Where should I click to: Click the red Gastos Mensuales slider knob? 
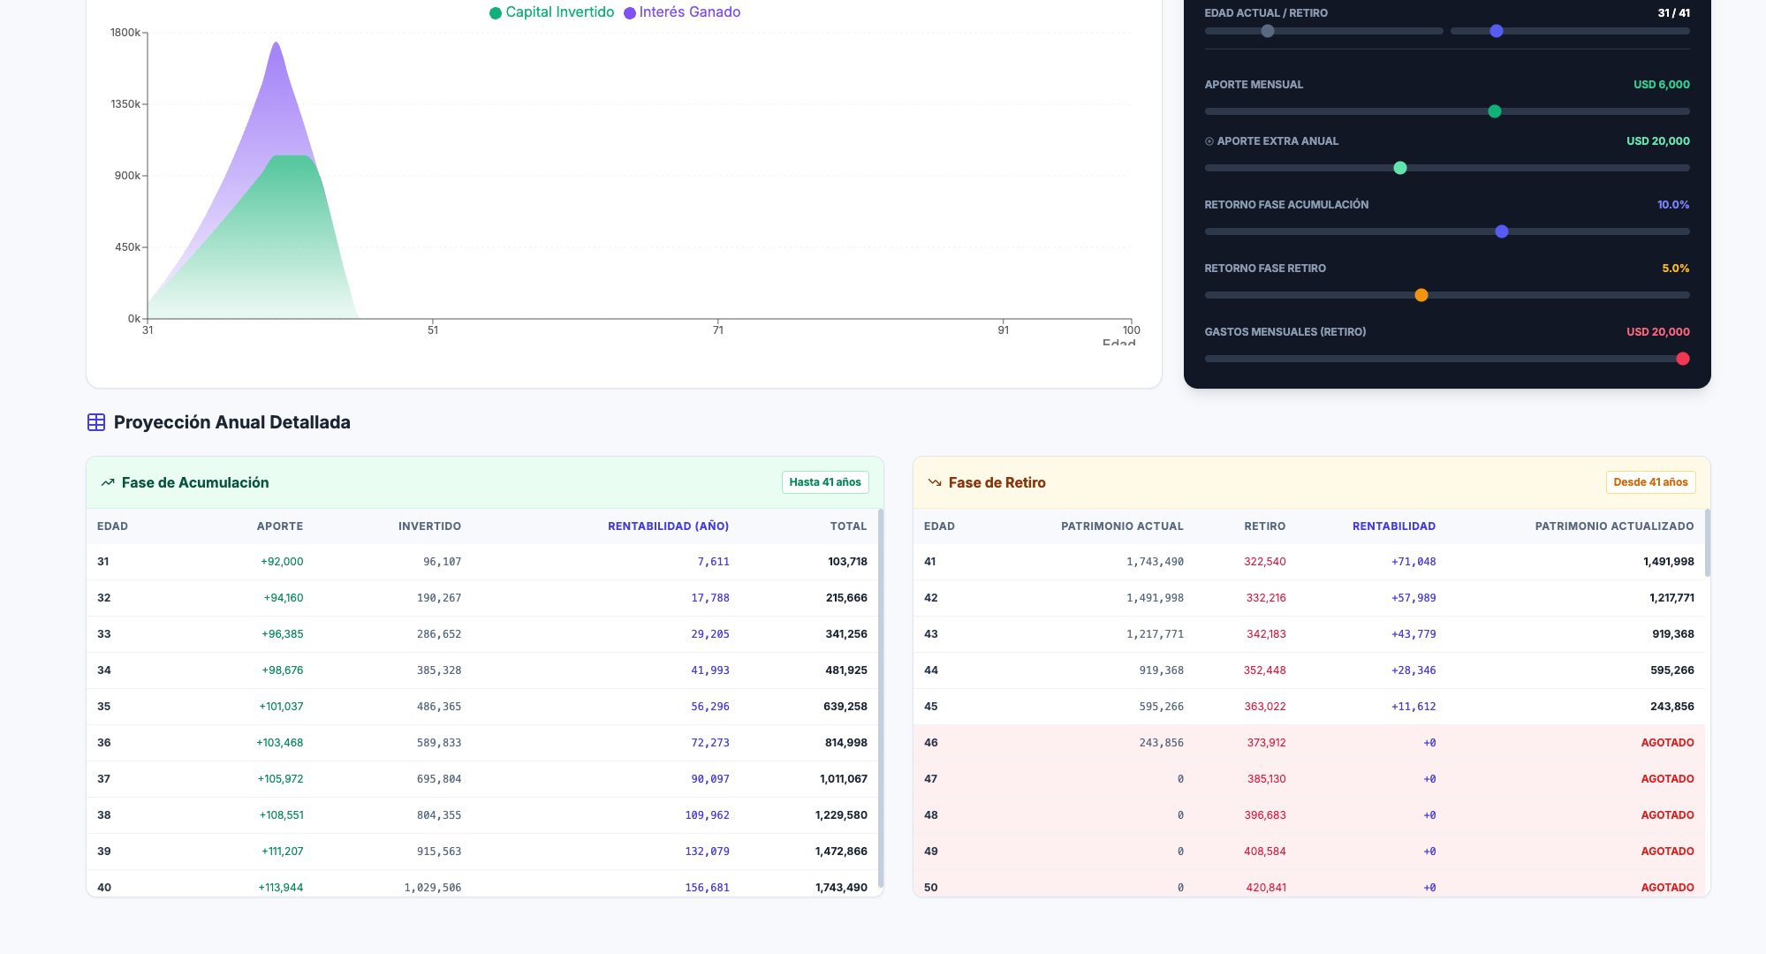point(1683,359)
